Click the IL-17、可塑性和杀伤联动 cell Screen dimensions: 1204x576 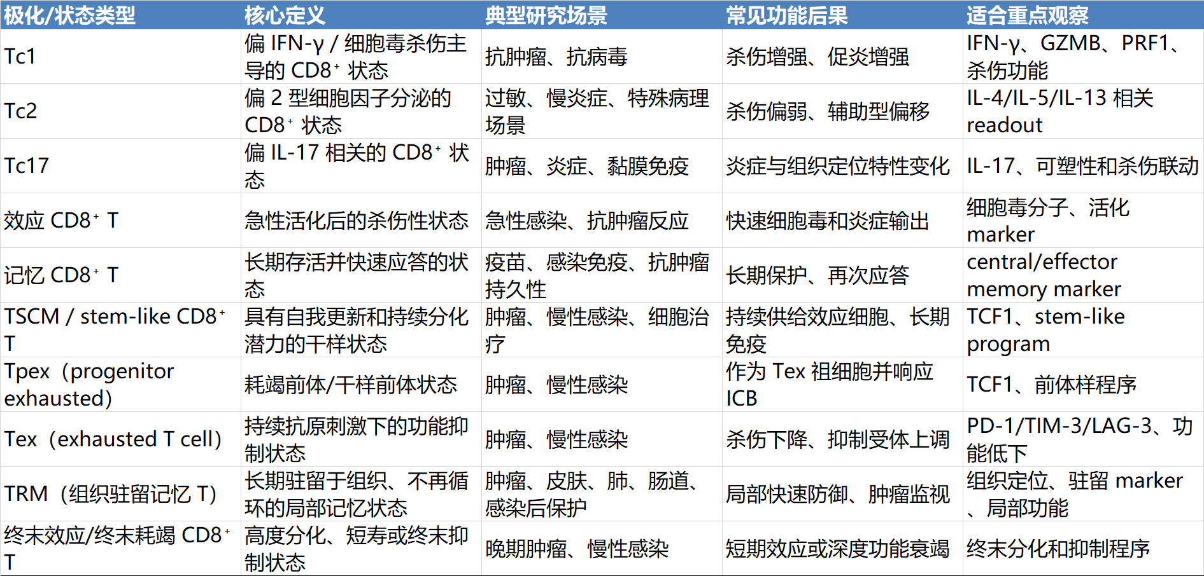tap(1082, 166)
